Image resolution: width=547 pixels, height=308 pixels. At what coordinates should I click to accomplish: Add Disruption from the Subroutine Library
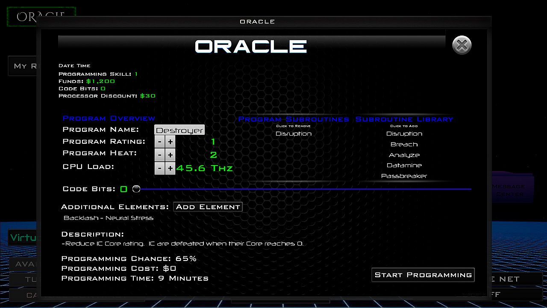[404, 134]
